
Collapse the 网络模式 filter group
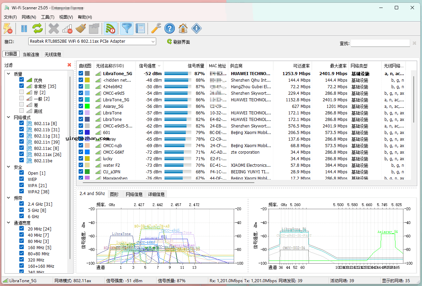point(9,117)
